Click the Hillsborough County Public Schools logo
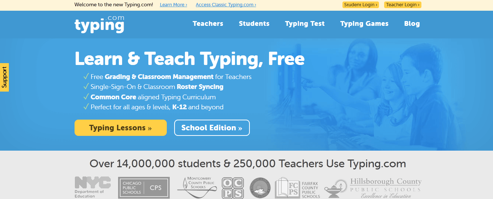The image size is (493, 199). 373,188
